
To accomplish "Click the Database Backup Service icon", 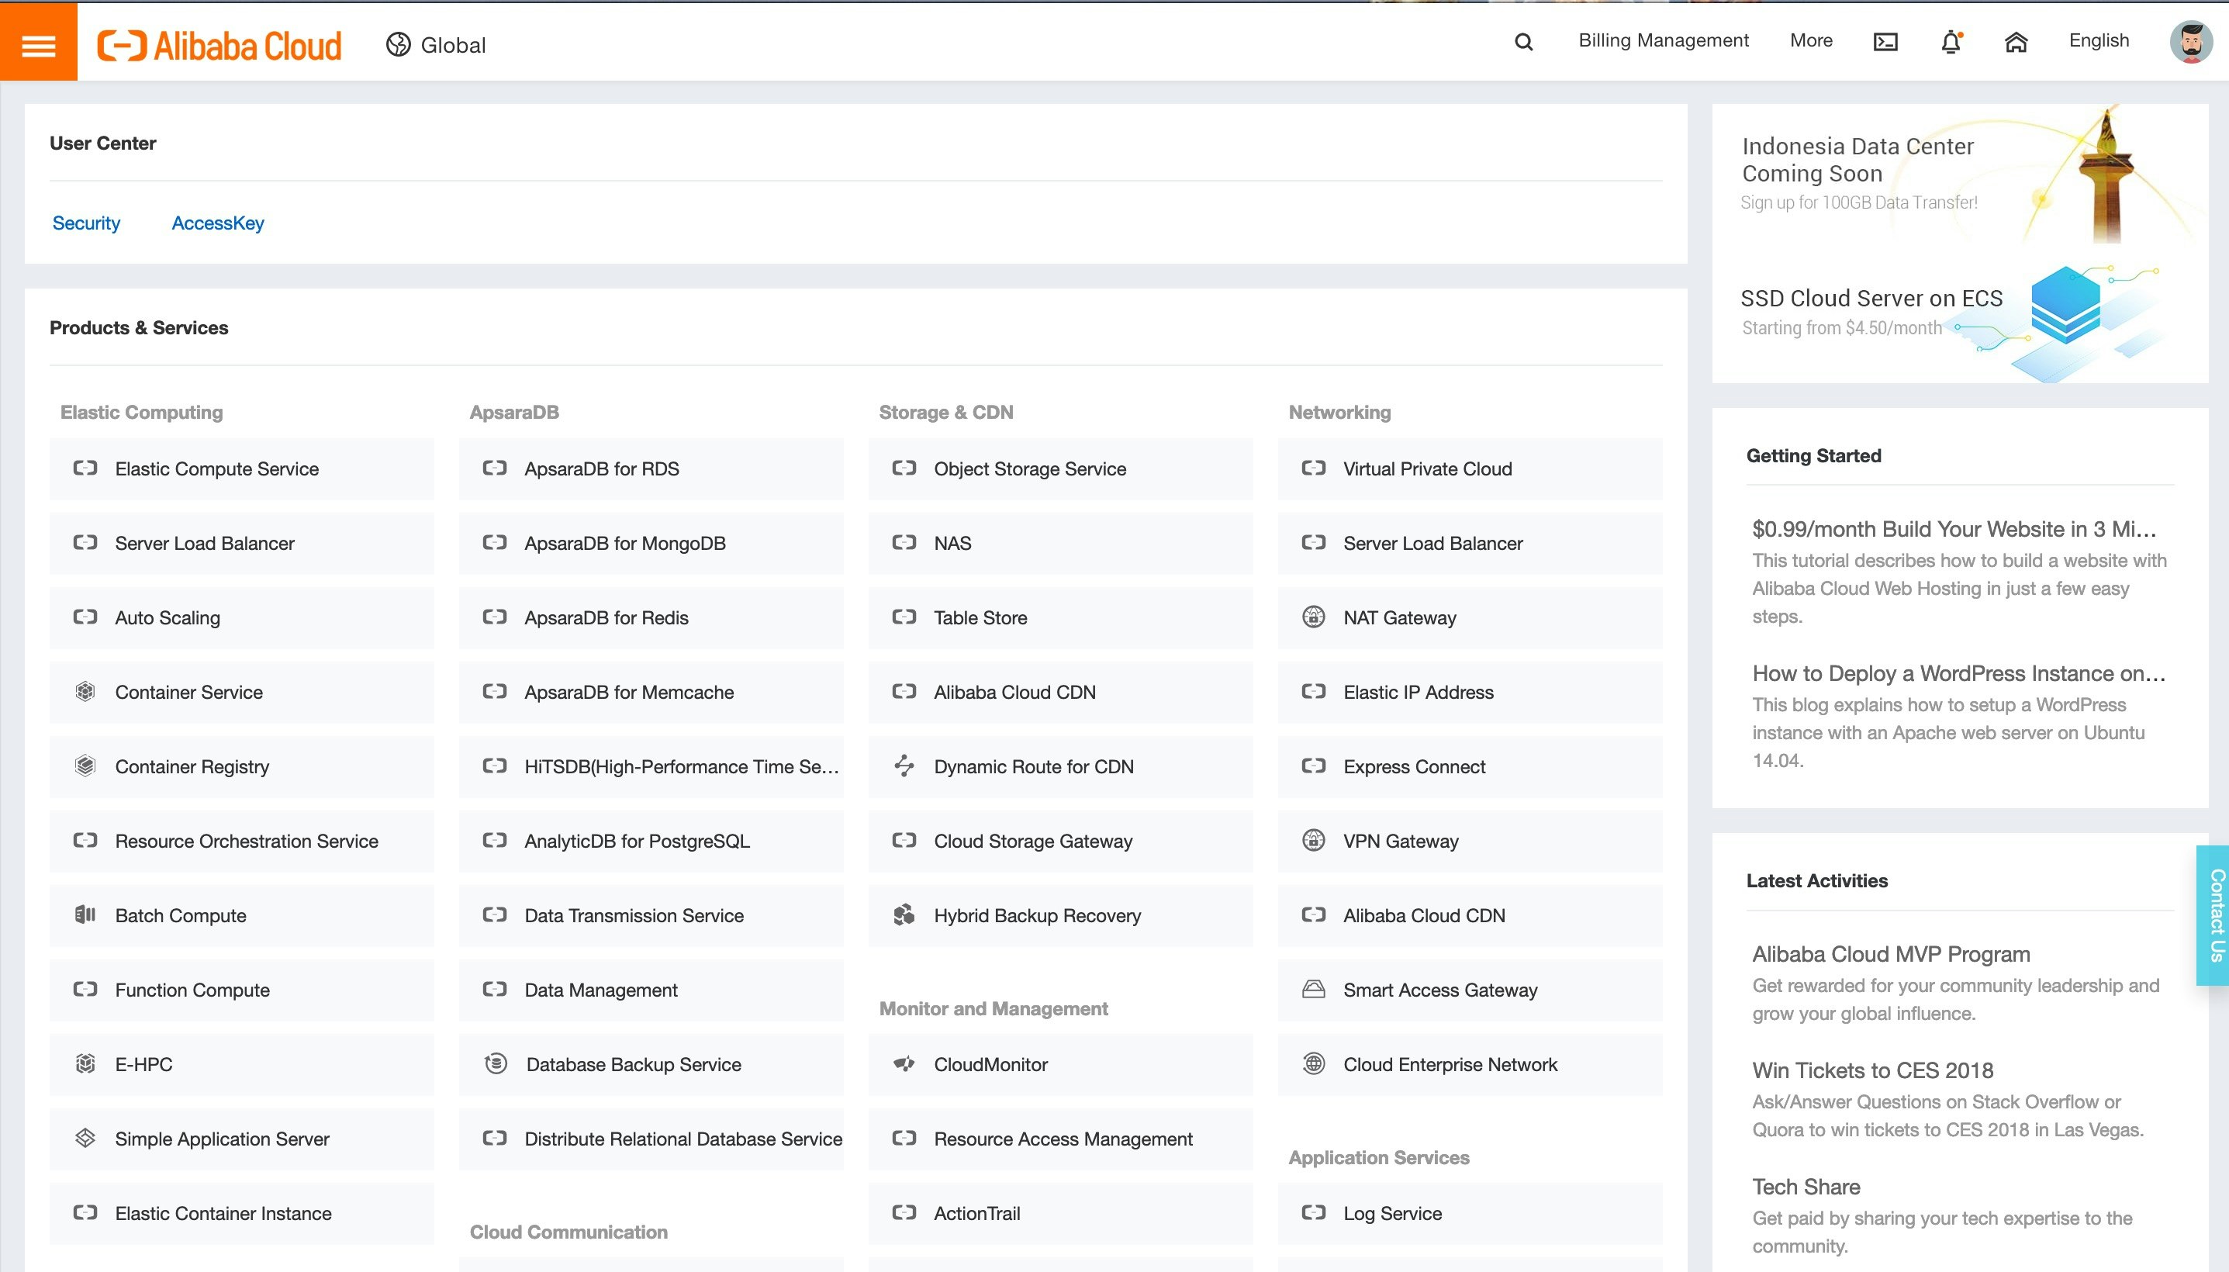I will 496,1063.
